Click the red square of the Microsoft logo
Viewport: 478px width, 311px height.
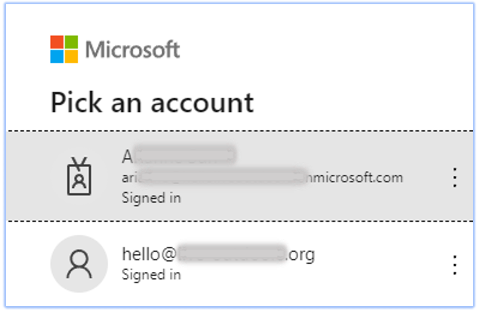[x=57, y=42]
